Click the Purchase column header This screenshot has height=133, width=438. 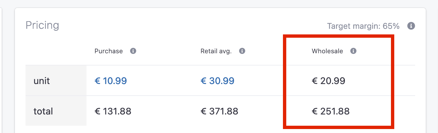109,51
